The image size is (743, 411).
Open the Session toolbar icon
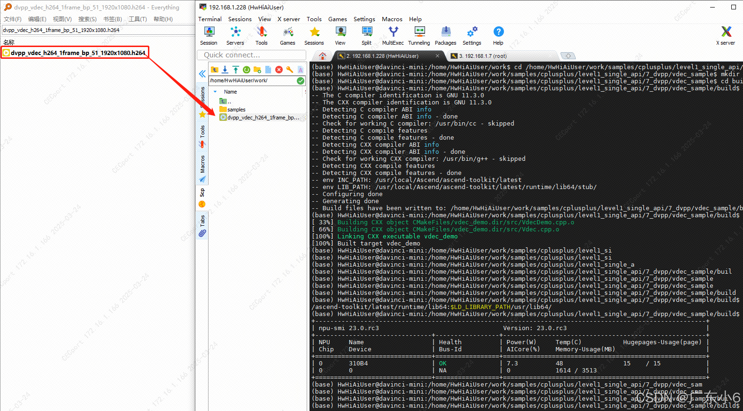click(x=209, y=36)
